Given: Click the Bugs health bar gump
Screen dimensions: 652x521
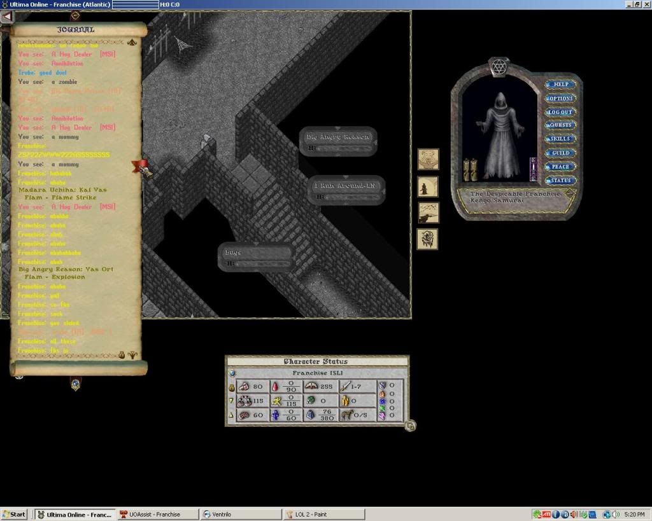Looking at the screenshot, I should (257, 257).
